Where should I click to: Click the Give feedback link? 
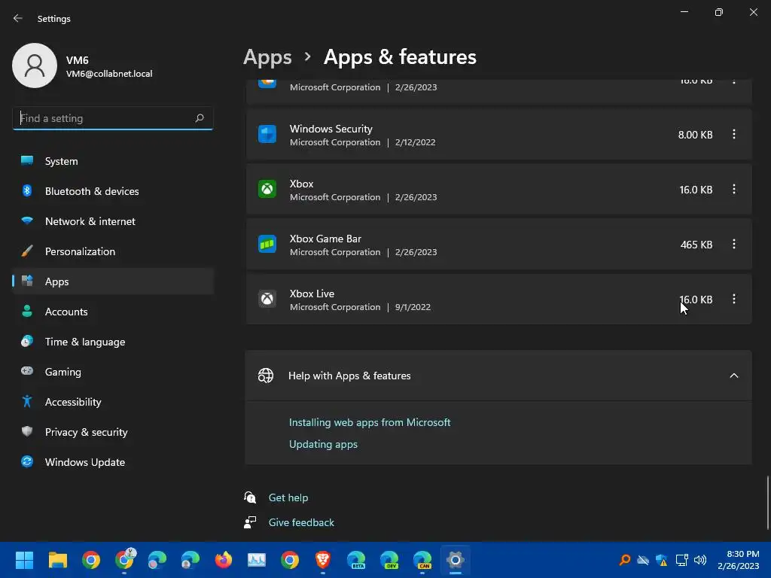click(301, 522)
